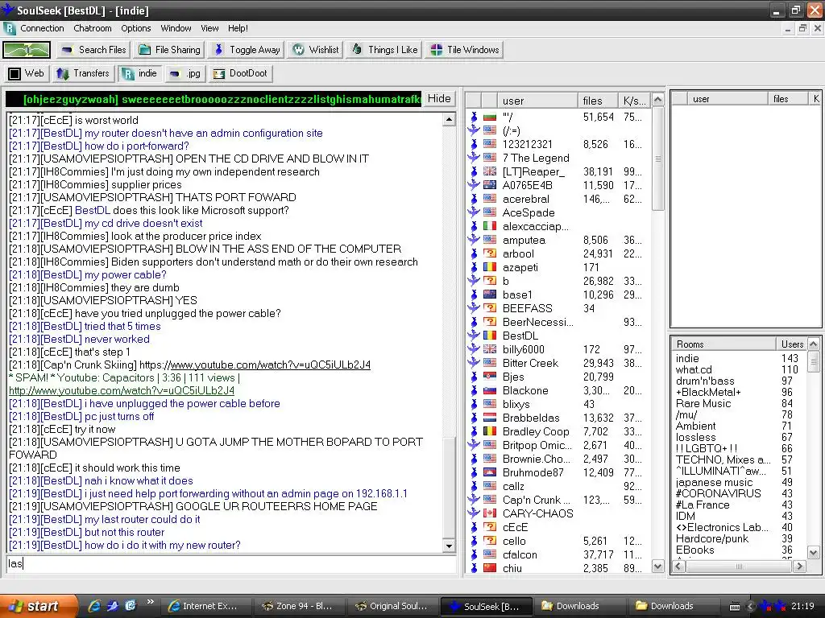
Task: Open the Window menu
Action: [x=176, y=28]
